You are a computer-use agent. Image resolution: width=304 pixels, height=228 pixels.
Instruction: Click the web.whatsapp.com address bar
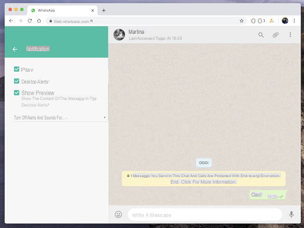(146, 21)
